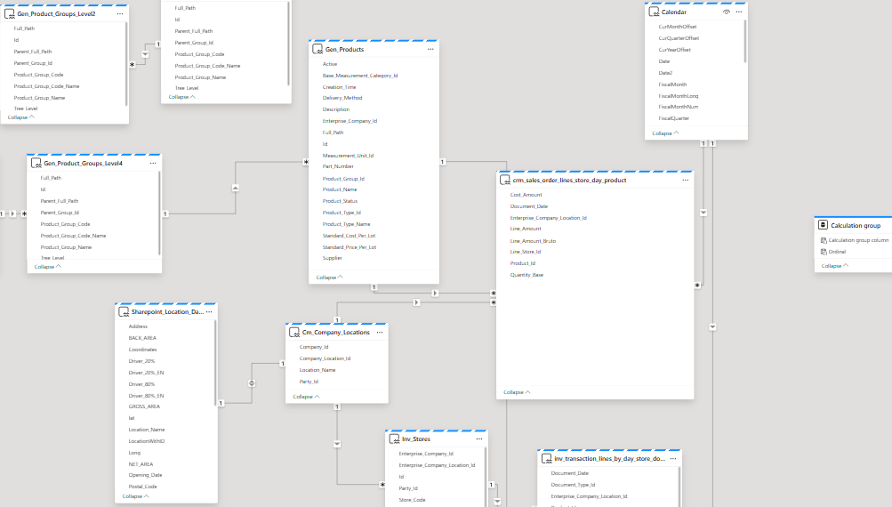Select Supplier field in Gen_Products
The image size is (892, 507).
[x=333, y=258]
